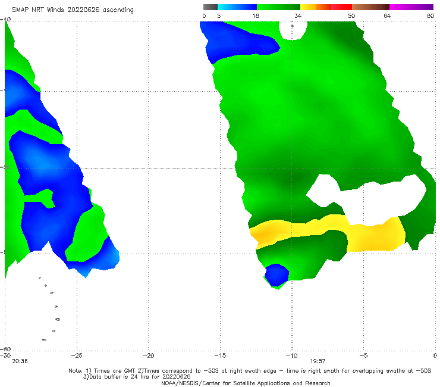Click the longitude label '-20'
Screen dimensions: 440x387
click(x=148, y=355)
